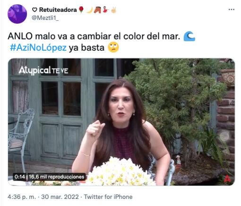Click the Atypical TEVE watermark on the video
Image resolution: width=241 pixels, height=206 pixels.
[x=43, y=70]
